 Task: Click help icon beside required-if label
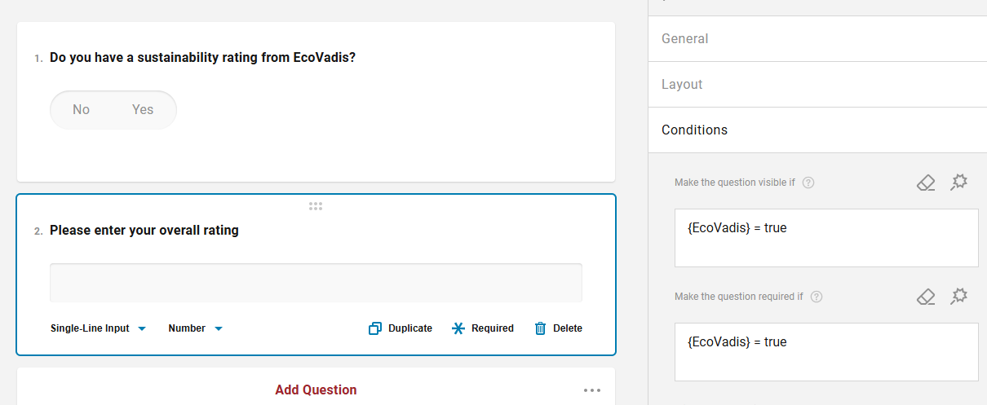[x=817, y=297]
